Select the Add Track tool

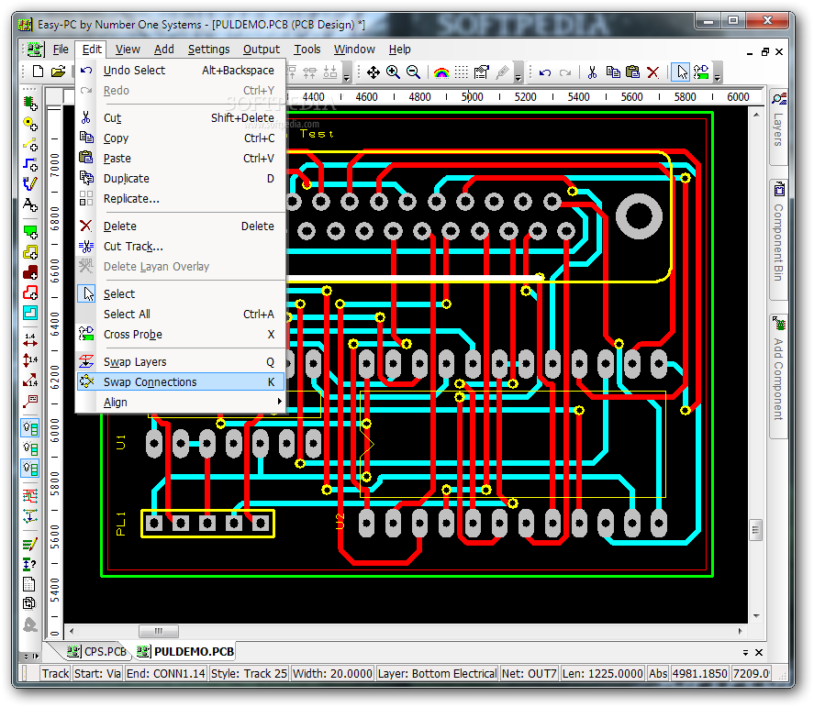click(x=30, y=164)
